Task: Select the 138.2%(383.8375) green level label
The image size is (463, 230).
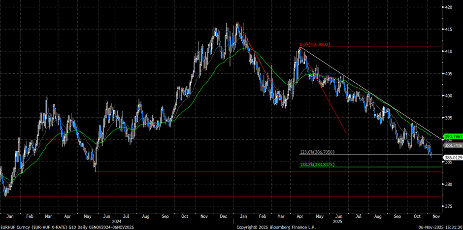Action: (x=317, y=165)
